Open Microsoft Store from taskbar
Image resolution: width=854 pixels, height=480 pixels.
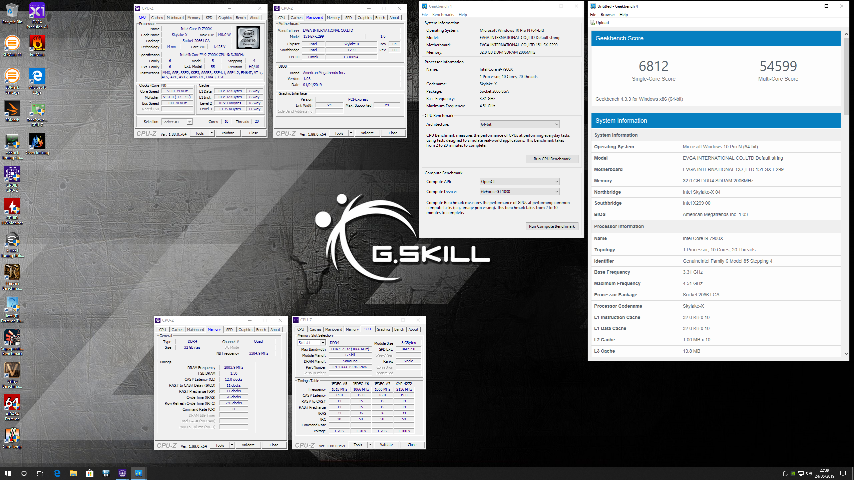point(89,473)
